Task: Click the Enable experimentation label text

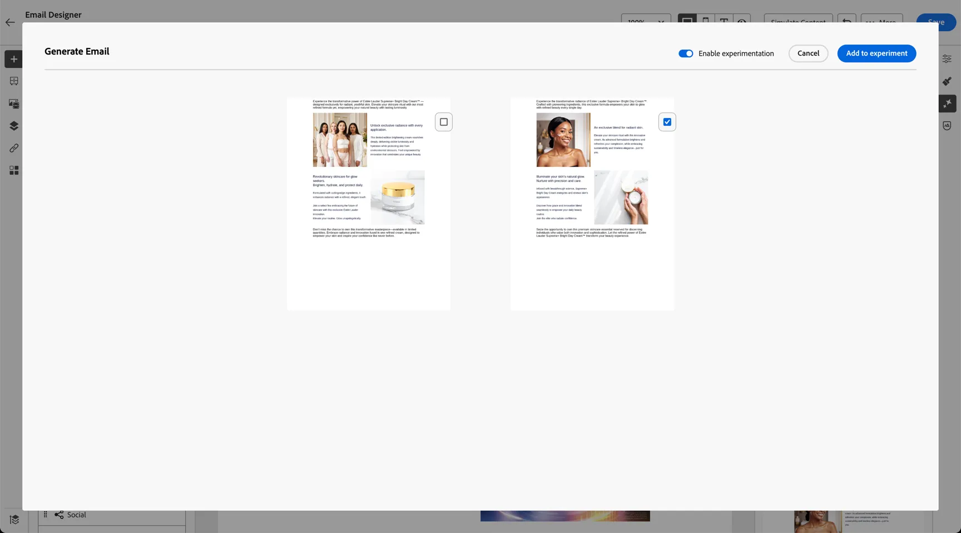Action: (736, 53)
